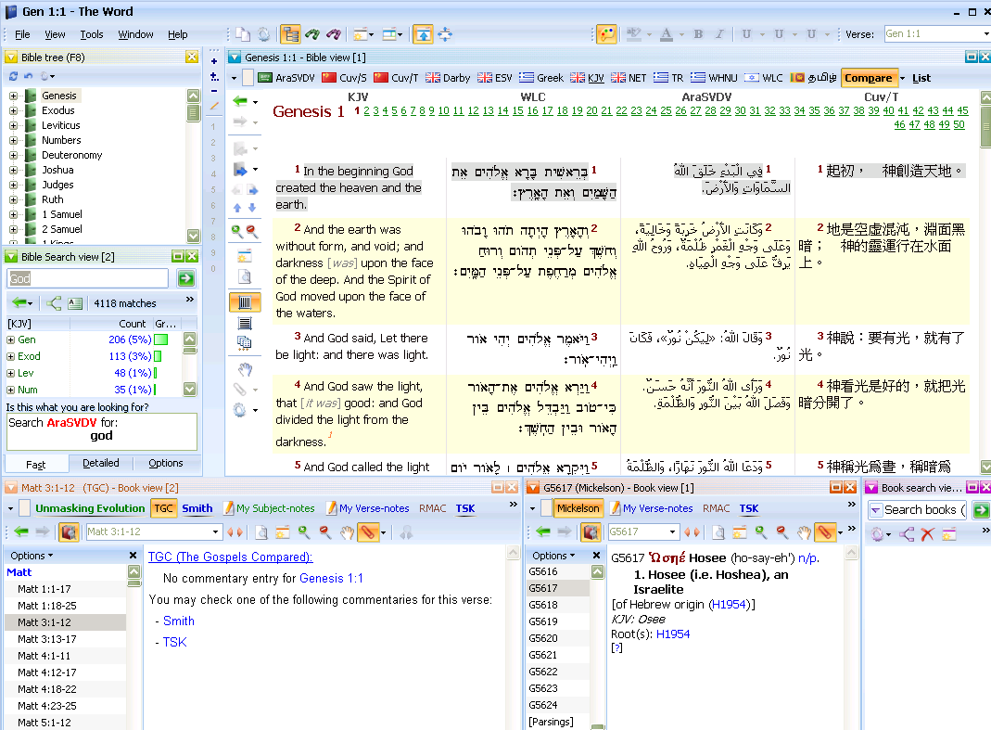
Task: Toggle the color palette icon in the toolbar
Action: point(606,34)
